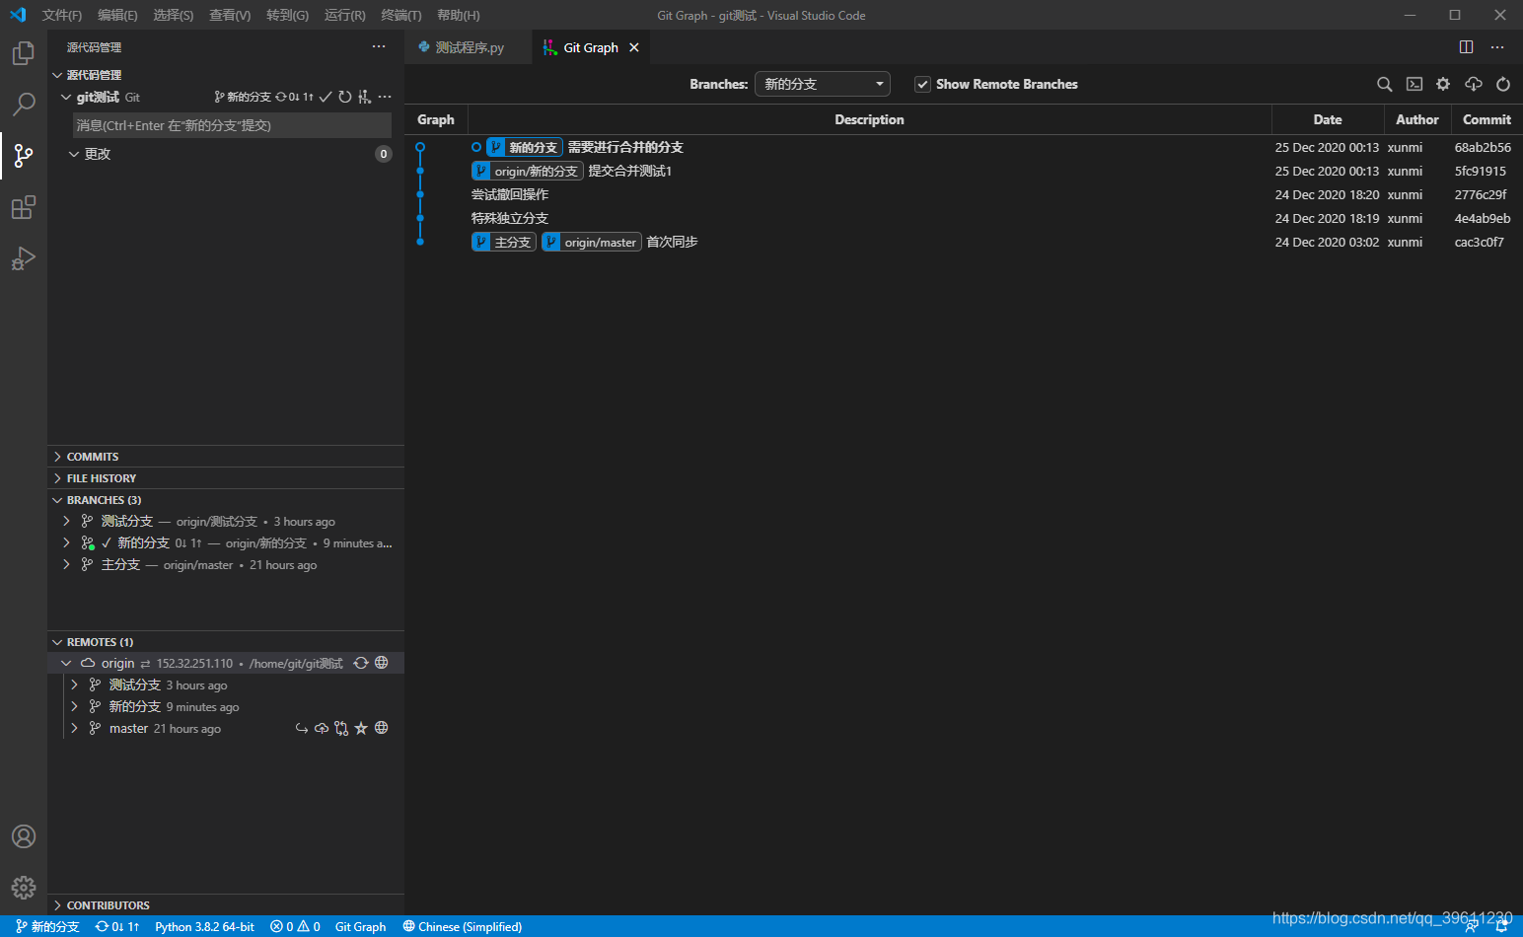1523x937 pixels.
Task: Check out the remote master branch arrow
Action: click(x=302, y=728)
